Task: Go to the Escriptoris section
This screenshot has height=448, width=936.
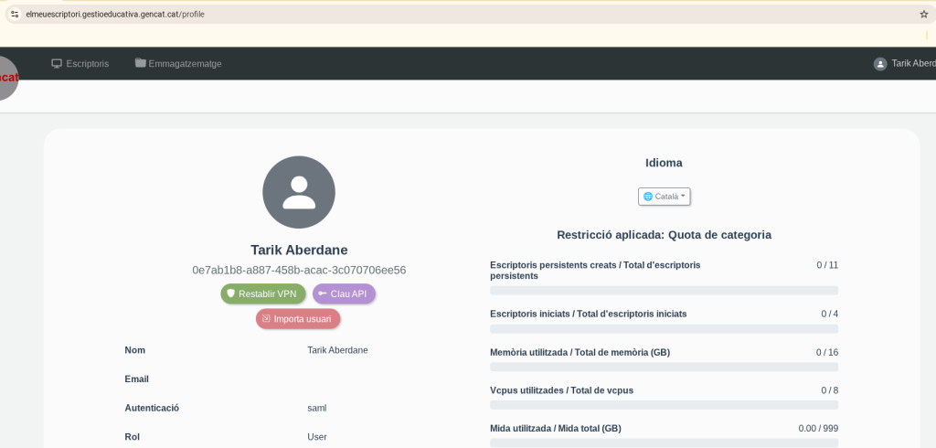Action: point(87,64)
